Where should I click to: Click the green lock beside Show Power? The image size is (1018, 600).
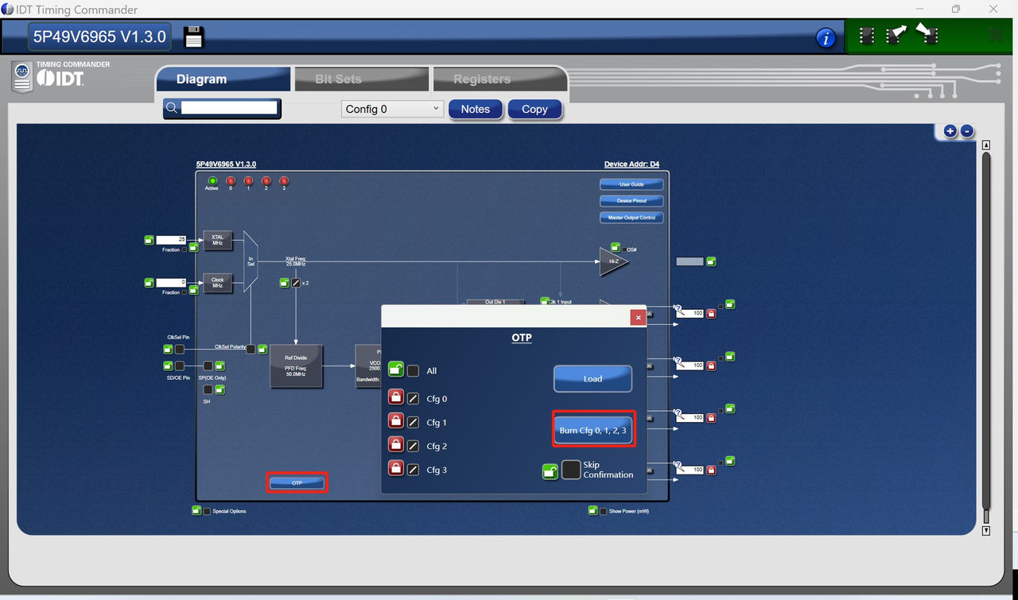593,510
